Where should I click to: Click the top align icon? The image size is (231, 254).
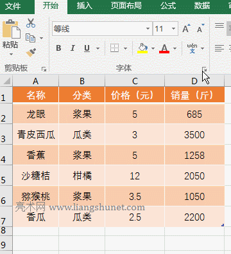point(219,26)
